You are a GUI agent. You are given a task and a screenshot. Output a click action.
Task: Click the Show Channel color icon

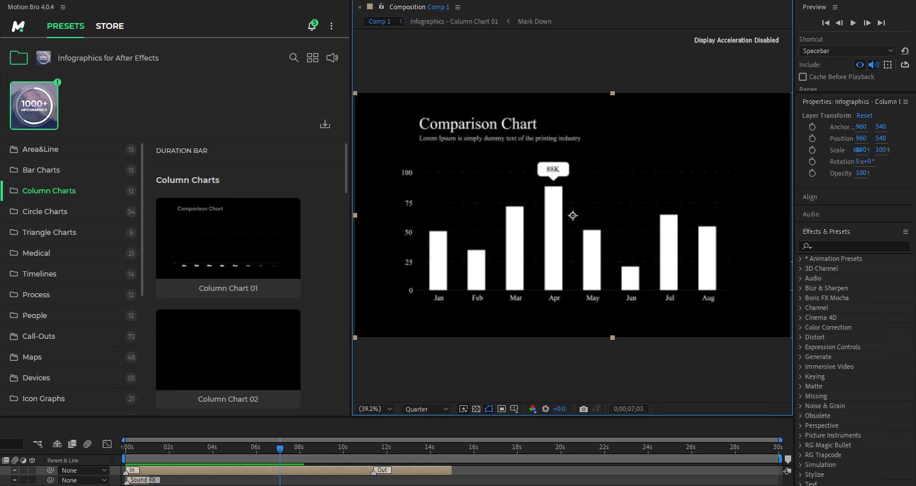(x=533, y=409)
